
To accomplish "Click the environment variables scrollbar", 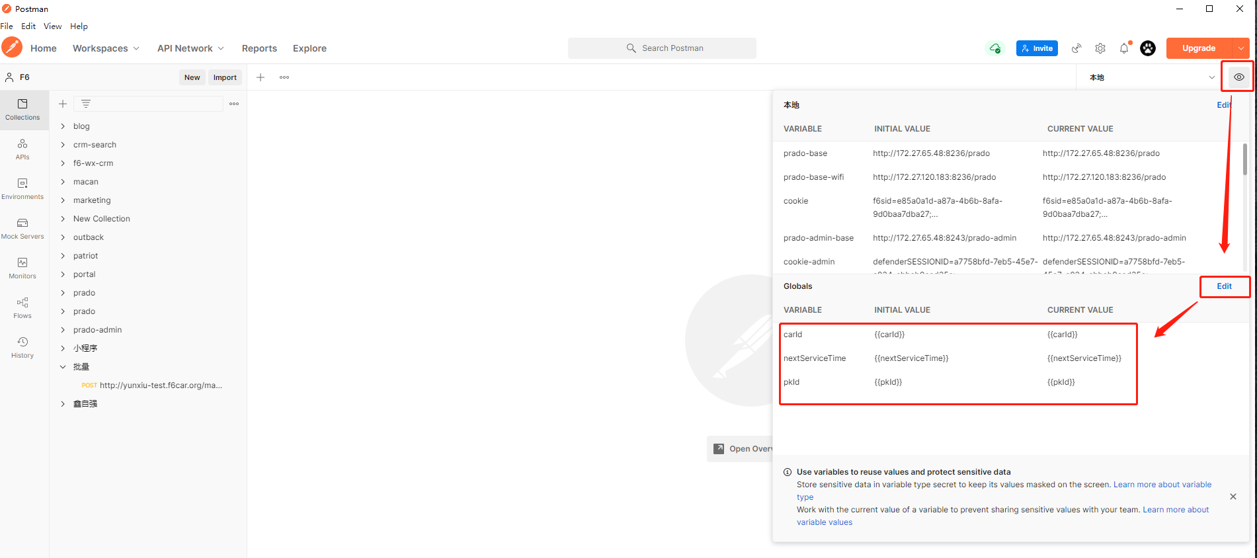I will tap(1245, 159).
